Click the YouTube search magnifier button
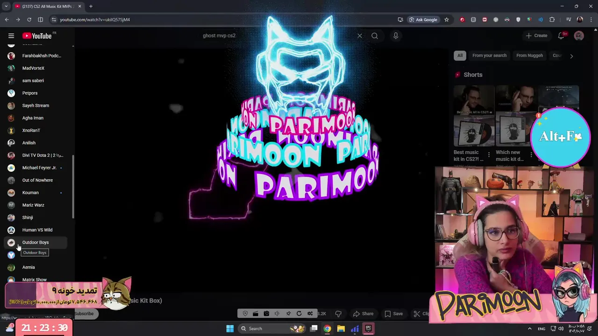This screenshot has height=336, width=598. (x=375, y=36)
